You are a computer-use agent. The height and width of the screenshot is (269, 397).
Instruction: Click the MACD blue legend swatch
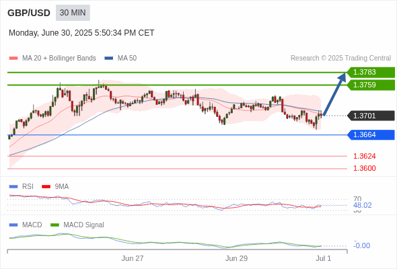[x=13, y=225]
